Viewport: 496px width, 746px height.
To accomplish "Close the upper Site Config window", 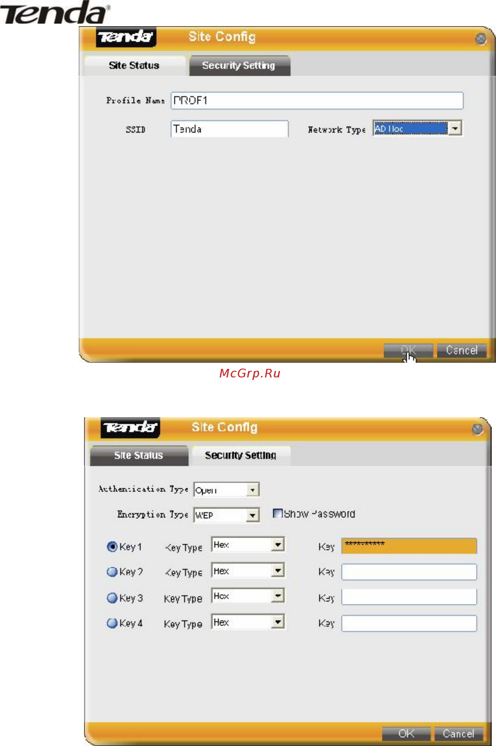I will [481, 39].
